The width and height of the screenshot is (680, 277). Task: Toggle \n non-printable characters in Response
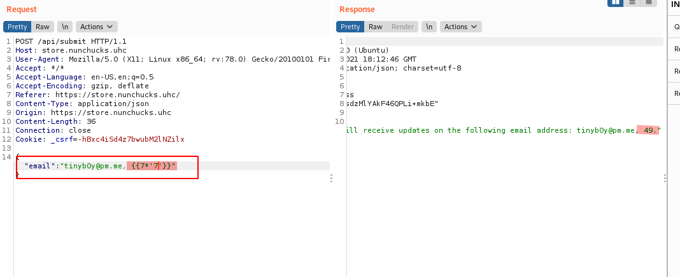pos(430,27)
